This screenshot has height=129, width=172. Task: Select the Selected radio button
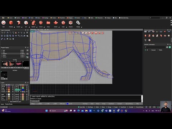[150, 50]
